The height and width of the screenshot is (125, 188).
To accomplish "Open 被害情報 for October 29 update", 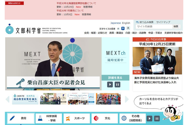I will (88, 7).
